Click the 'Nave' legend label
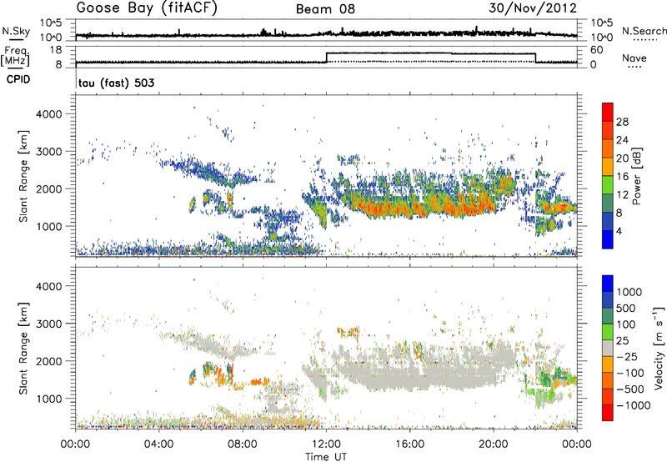Image resolution: width=667 pixels, height=462 pixels. click(x=634, y=58)
